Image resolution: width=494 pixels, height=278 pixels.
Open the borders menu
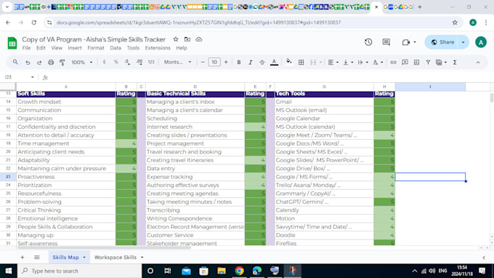pos(301,62)
